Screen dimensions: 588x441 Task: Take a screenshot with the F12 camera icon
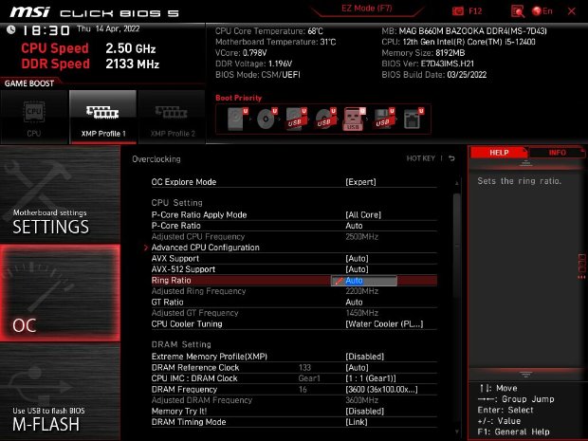click(x=457, y=11)
